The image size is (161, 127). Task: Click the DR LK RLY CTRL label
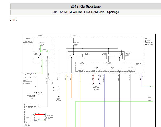click(x=83, y=63)
